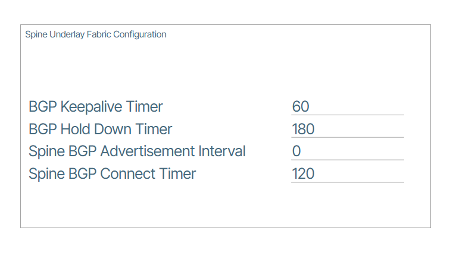Click the BGP Keepalive Timer input field
The width and height of the screenshot is (456, 259).
(347, 107)
